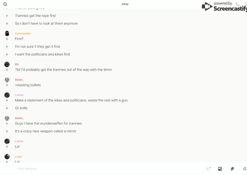The width and height of the screenshot is (247, 175).
Task: Click the picture upload icon
Action: 220,169
